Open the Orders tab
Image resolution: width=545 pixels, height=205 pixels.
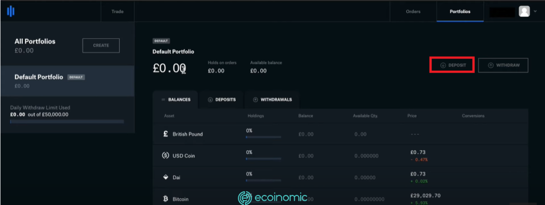click(413, 12)
